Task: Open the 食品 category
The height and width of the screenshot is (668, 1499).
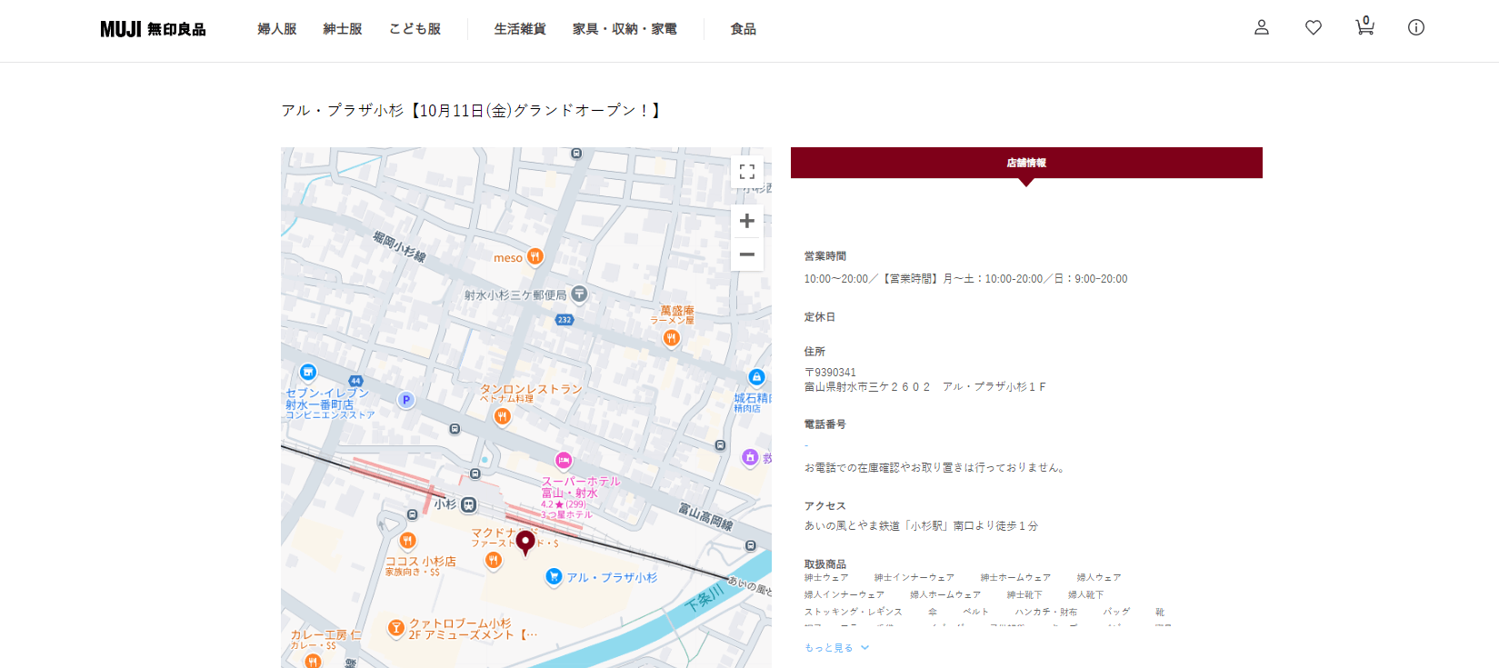Action: [x=743, y=29]
